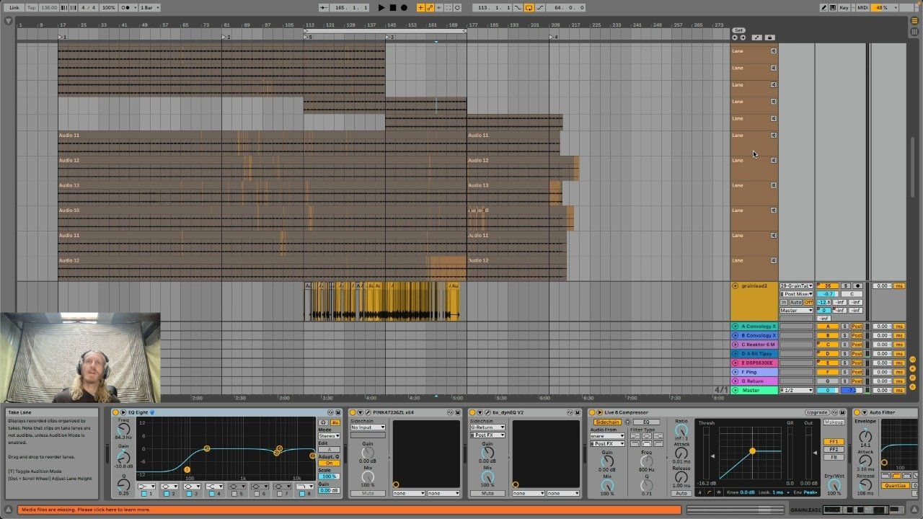This screenshot has width=923, height=519.
Task: Toggle Draw Mode pencil icon
Action: point(824,8)
